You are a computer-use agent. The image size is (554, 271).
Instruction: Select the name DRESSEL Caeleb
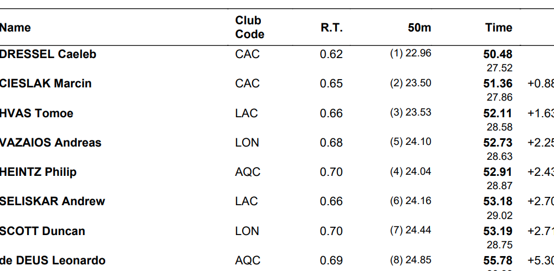coord(48,54)
